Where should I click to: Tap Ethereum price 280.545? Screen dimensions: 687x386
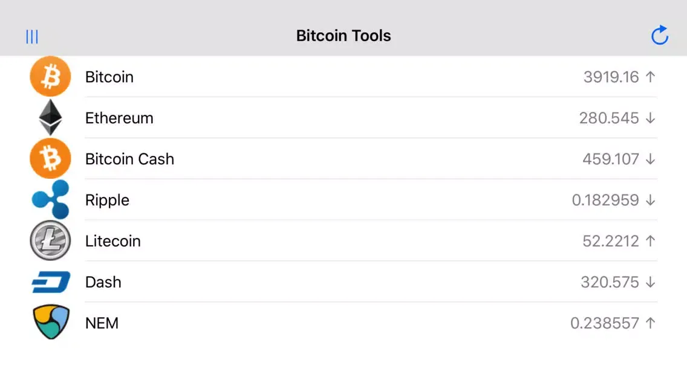(609, 118)
